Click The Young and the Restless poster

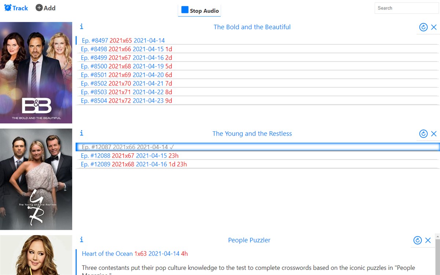coord(36,179)
